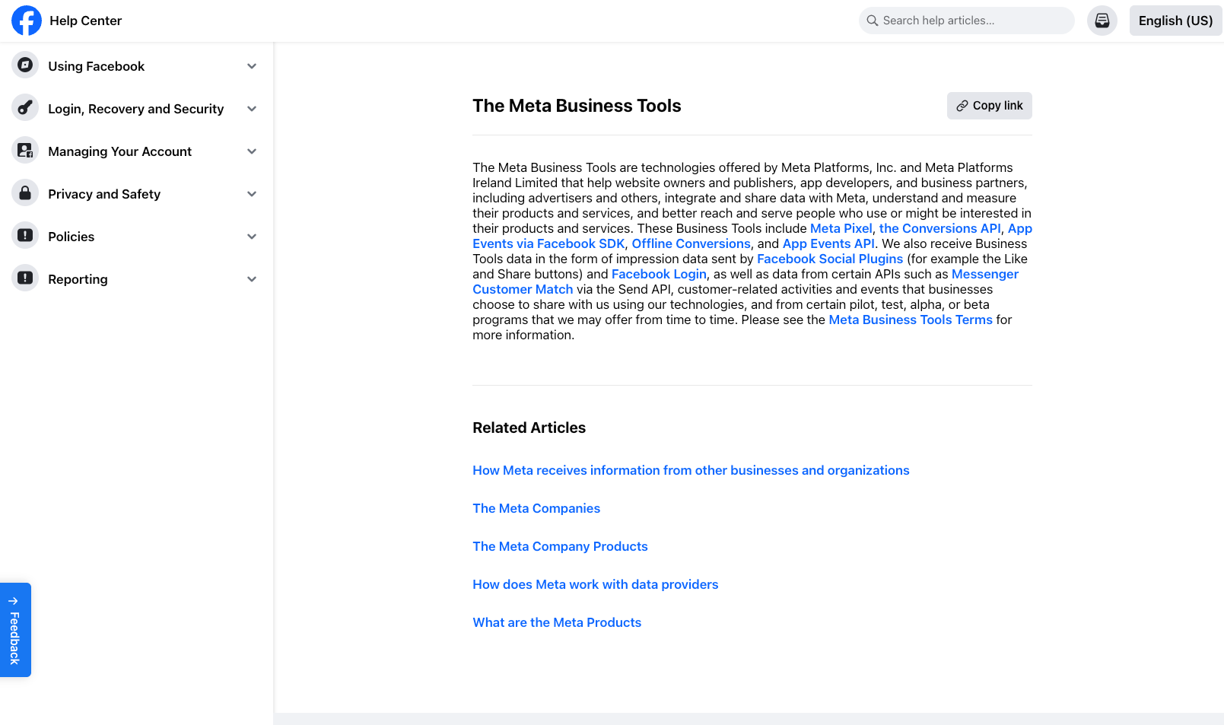Click the Managing Your Account person icon
The image size is (1224, 725).
[x=25, y=151]
